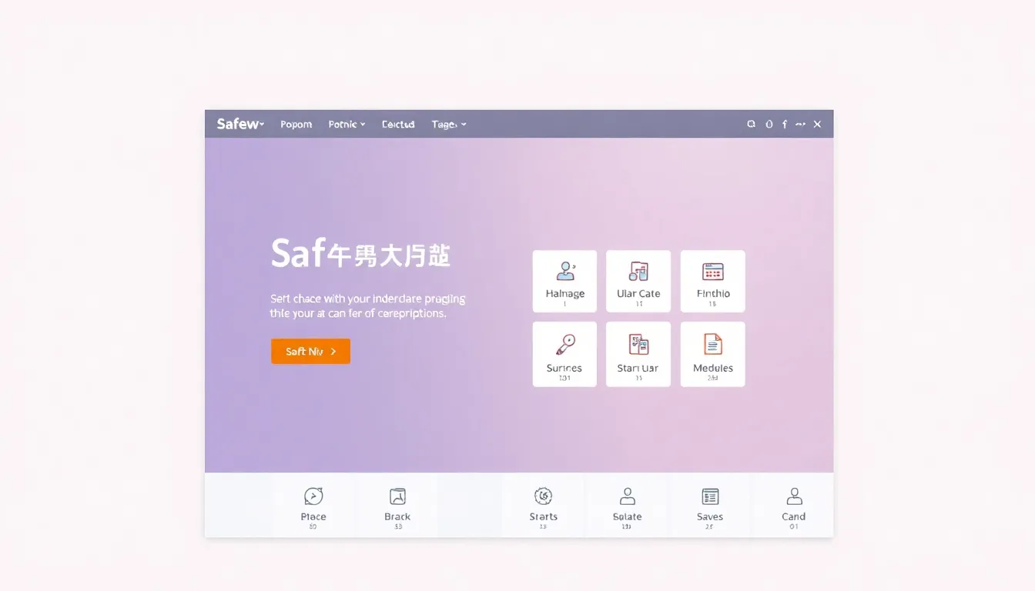Click the search icon in header

751,124
